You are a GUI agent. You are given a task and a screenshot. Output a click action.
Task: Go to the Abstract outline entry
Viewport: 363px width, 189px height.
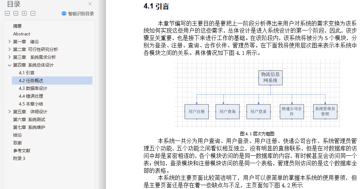pyautogui.click(x=22, y=34)
